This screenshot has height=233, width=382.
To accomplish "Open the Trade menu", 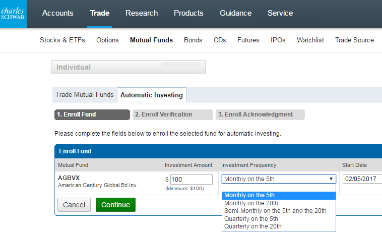I will point(100,13).
